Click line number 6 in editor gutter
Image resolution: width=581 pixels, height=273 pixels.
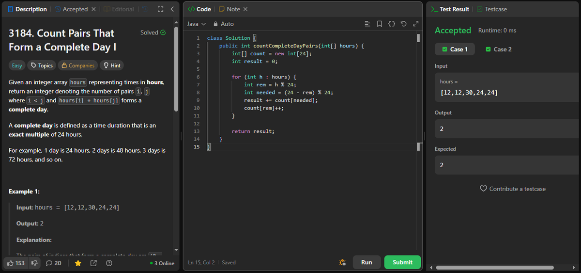[x=198, y=77]
